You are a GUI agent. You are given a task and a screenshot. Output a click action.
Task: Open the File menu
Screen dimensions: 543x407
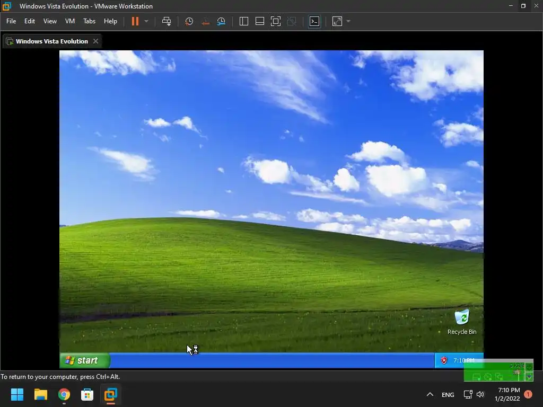point(11,21)
